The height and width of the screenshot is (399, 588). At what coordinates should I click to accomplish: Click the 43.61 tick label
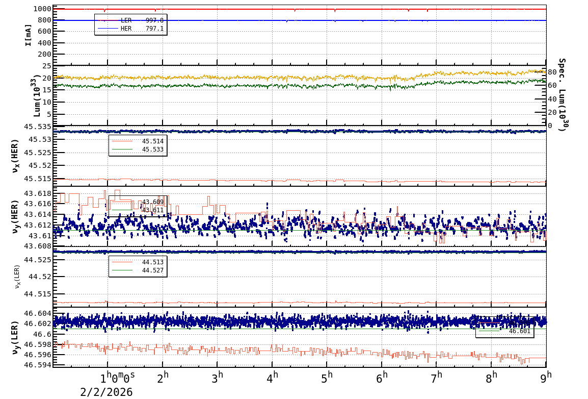click(x=40, y=236)
